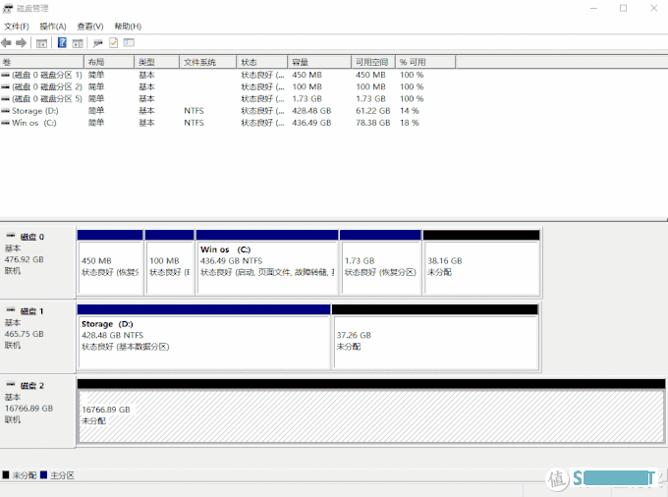This screenshot has width=668, height=497.
Task: Click the 18 % available cell
Action: pos(410,123)
